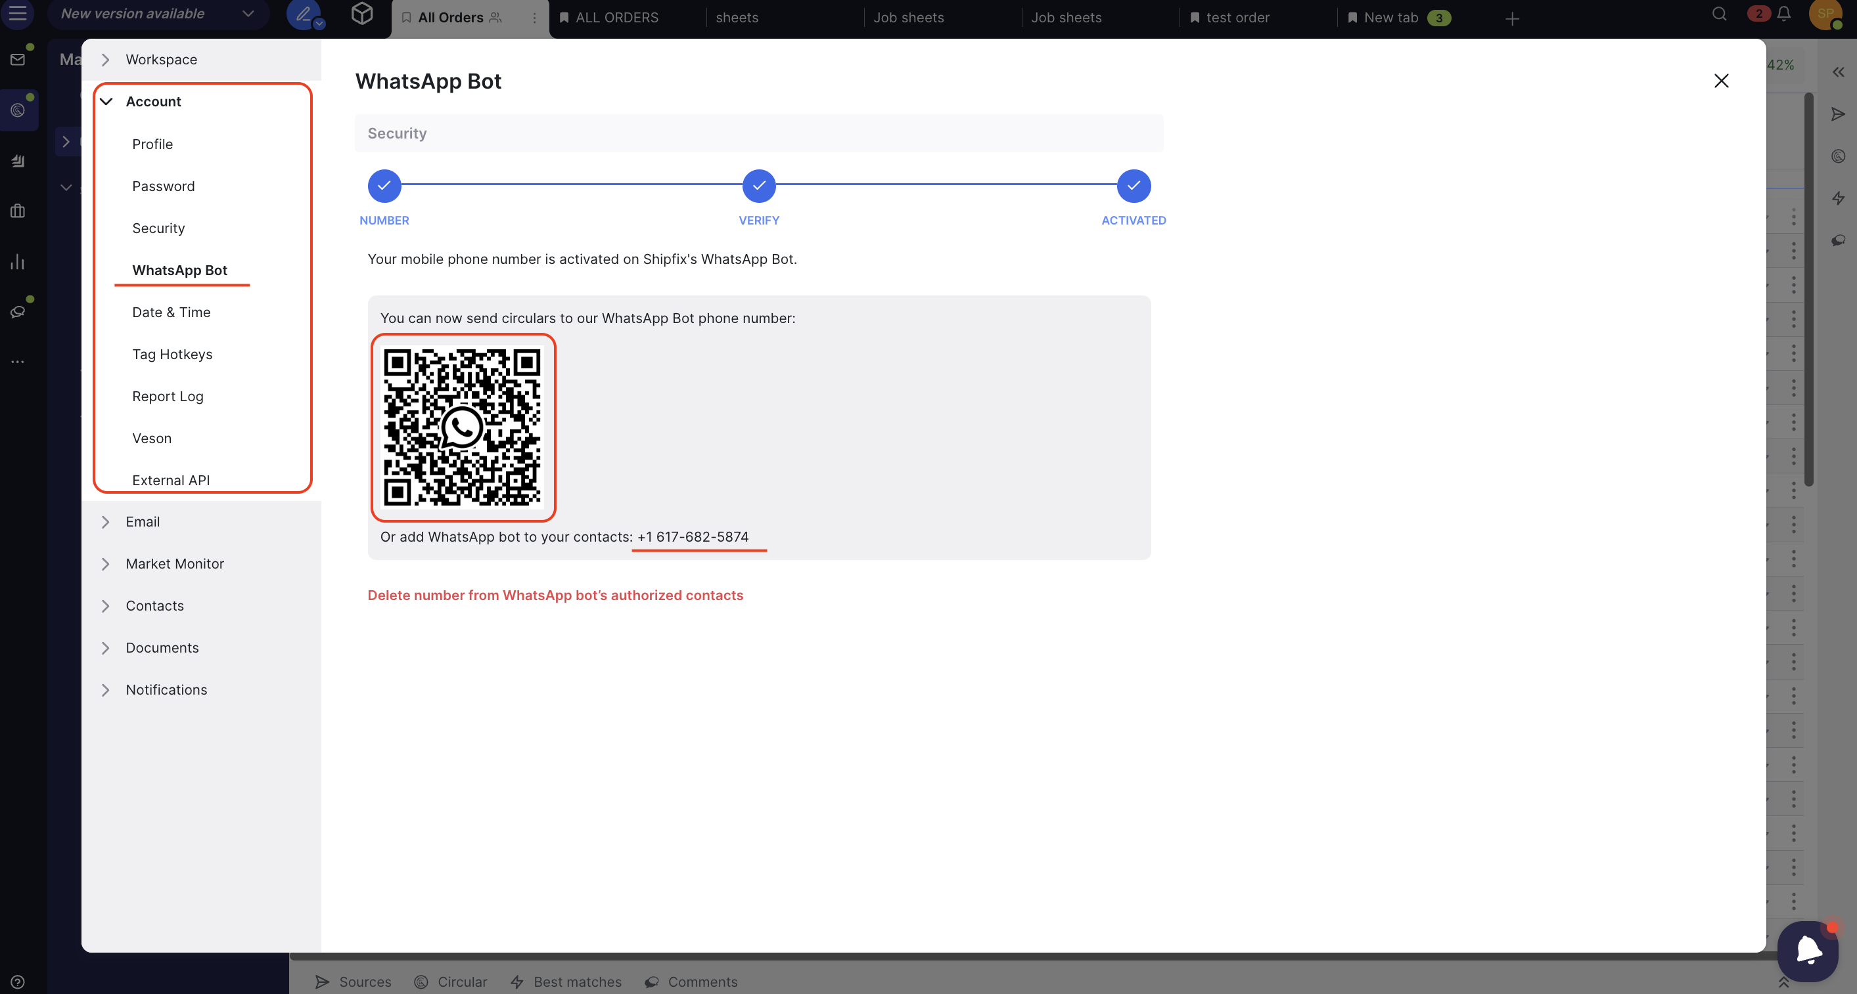
Task: Click the three-dot more icon in left sidebar
Action: (18, 361)
